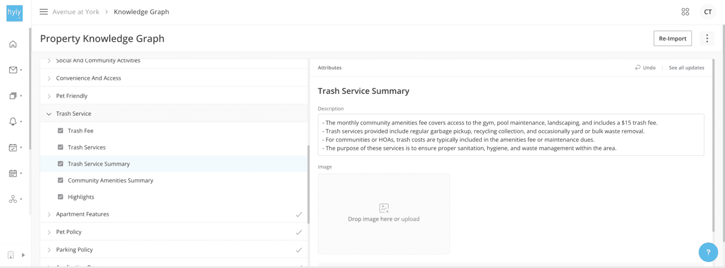
Task: Collapse the Trash Service section
Action: point(49,114)
